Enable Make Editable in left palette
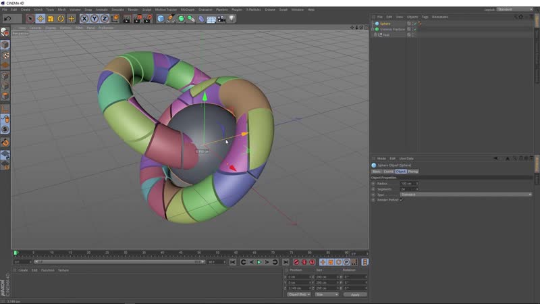Image resolution: width=540 pixels, height=304 pixels. click(5, 32)
